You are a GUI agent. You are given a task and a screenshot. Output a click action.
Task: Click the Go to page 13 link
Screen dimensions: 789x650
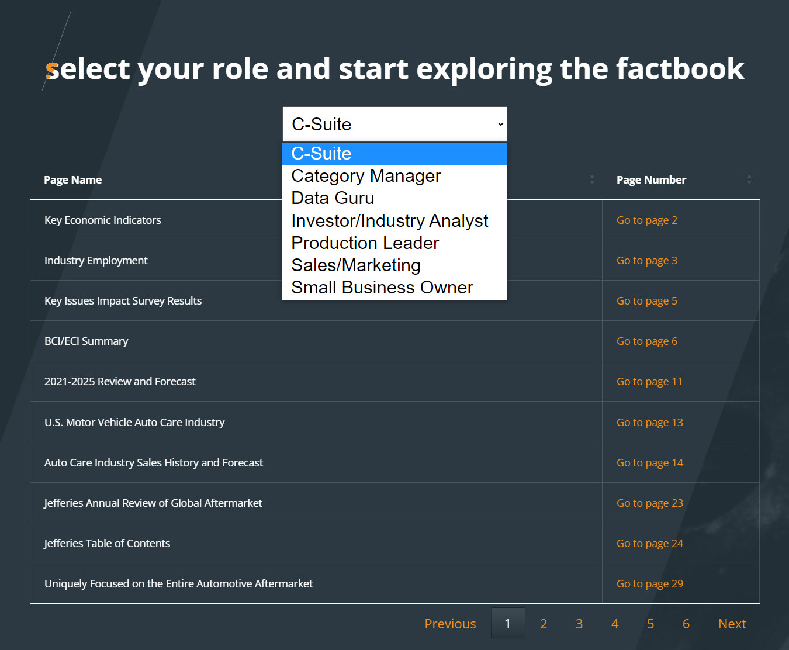point(650,423)
